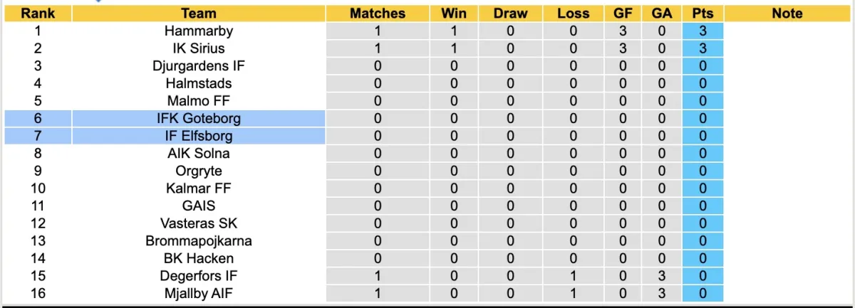Click the Draw column header

[510, 14]
